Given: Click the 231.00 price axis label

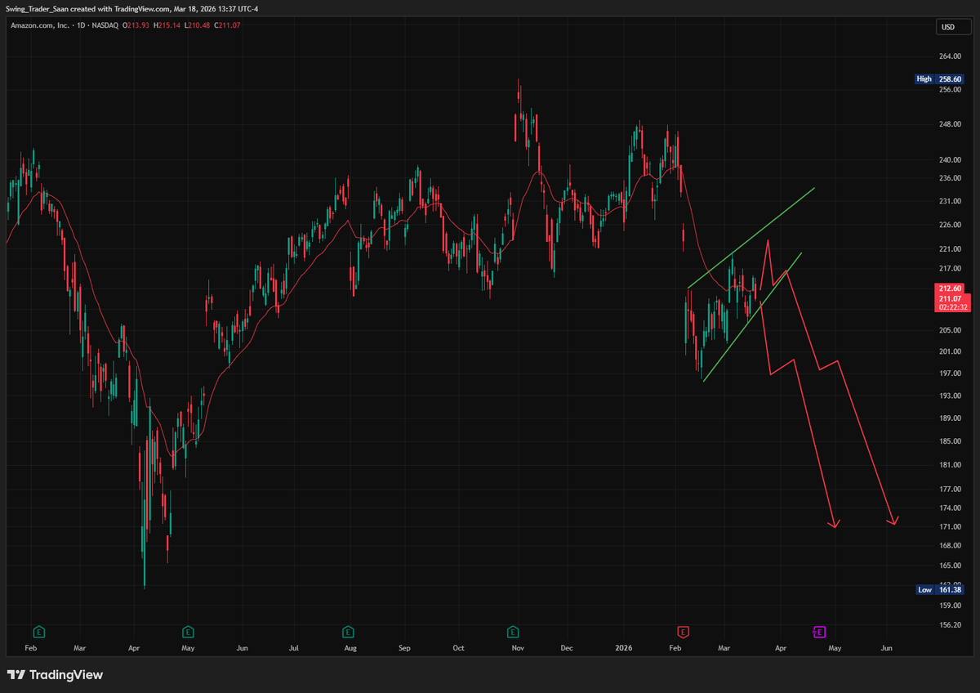Looking at the screenshot, I should click(950, 201).
